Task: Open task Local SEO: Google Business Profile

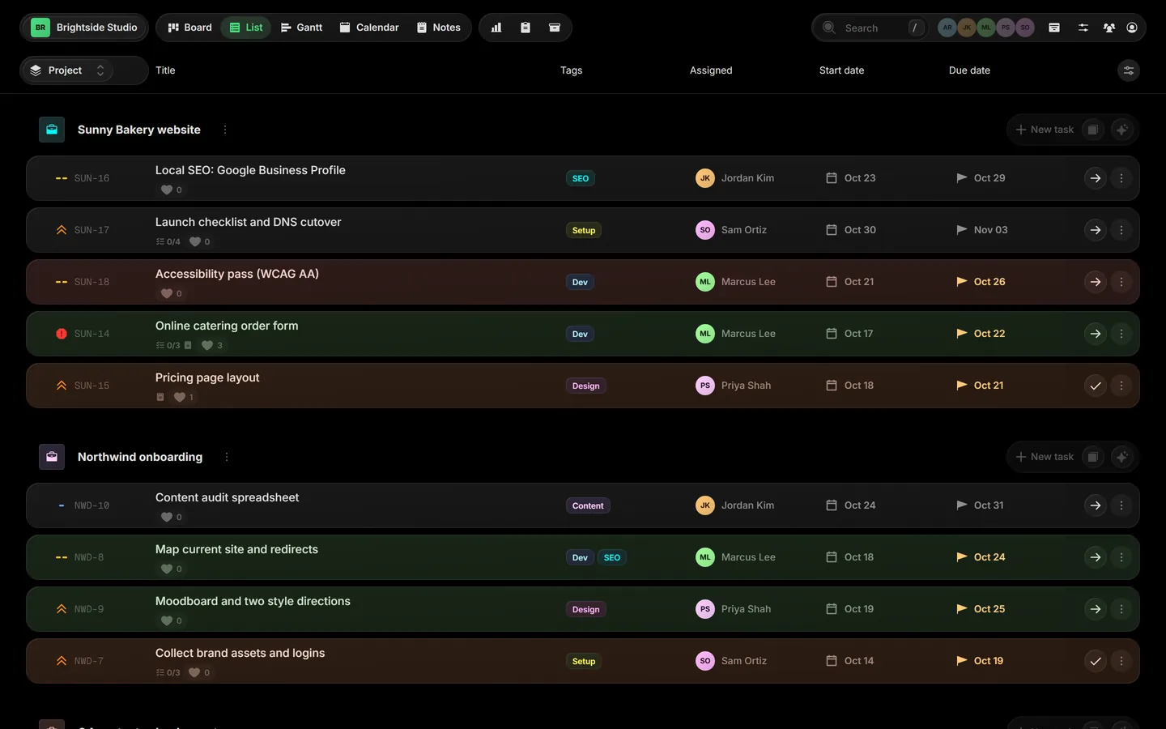Action: tap(250, 170)
